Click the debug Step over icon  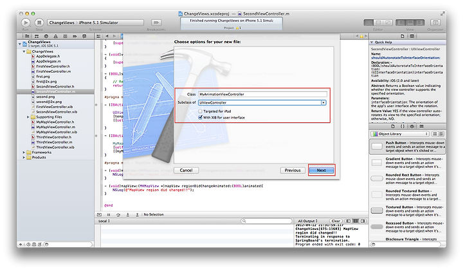(118, 215)
